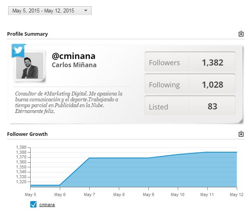Select the Following 1,028 stat box

click(x=190, y=84)
